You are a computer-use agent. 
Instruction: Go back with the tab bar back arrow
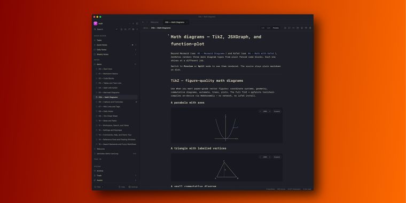(143, 22)
